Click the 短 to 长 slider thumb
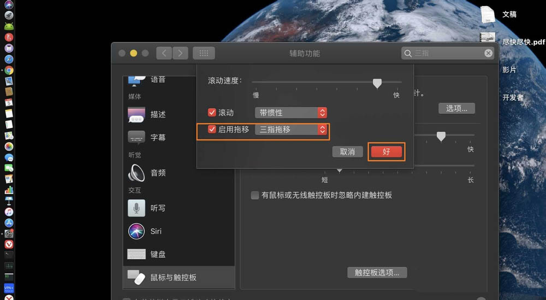546x300 pixels. point(340,170)
